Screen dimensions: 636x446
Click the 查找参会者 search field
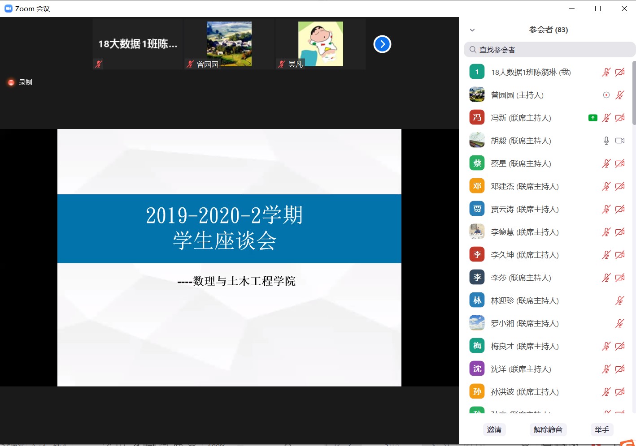coord(549,50)
